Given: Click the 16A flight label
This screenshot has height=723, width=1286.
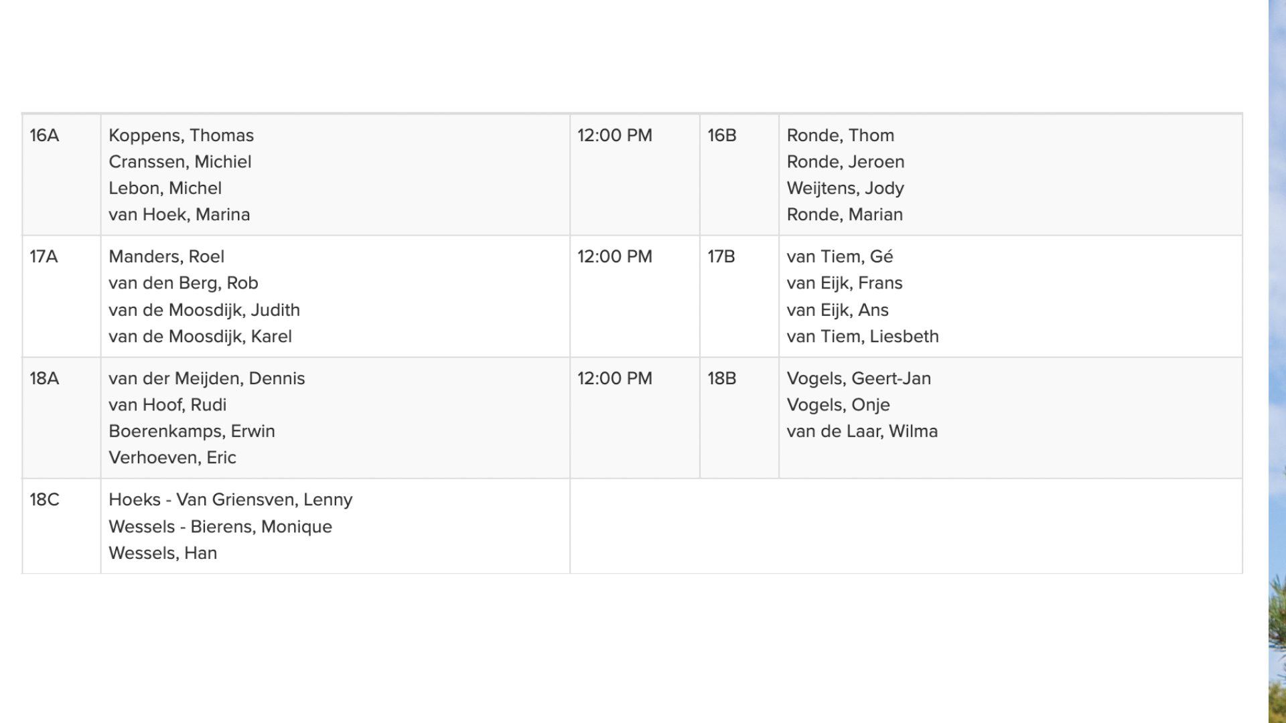Looking at the screenshot, I should pos(44,135).
